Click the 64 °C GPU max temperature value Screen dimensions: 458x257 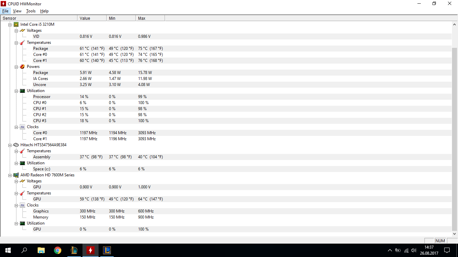pos(151,199)
